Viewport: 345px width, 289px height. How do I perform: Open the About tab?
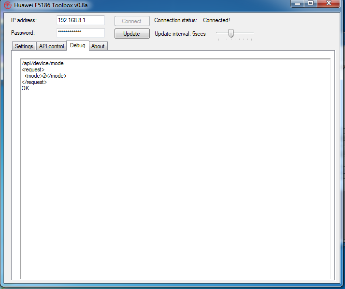pyautogui.click(x=98, y=46)
